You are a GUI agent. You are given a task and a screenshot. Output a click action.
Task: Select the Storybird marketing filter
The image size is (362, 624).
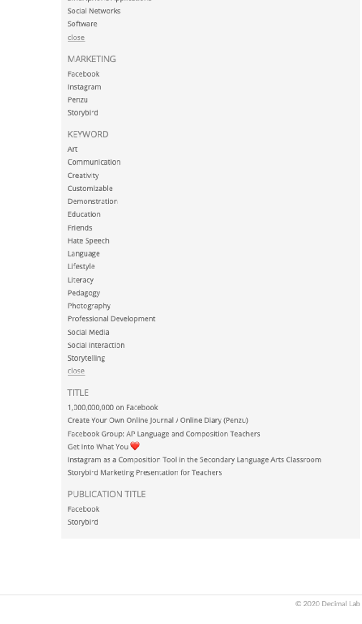coord(83,113)
